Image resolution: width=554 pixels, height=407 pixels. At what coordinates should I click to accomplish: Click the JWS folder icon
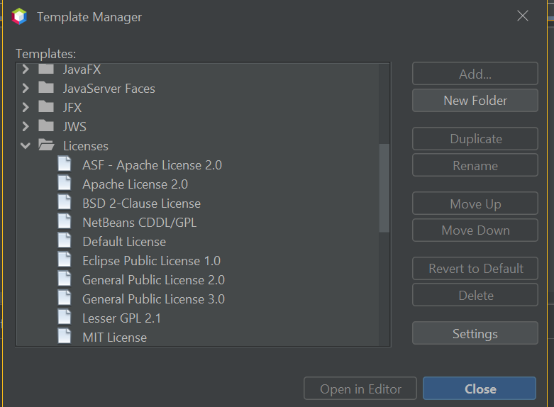point(46,126)
